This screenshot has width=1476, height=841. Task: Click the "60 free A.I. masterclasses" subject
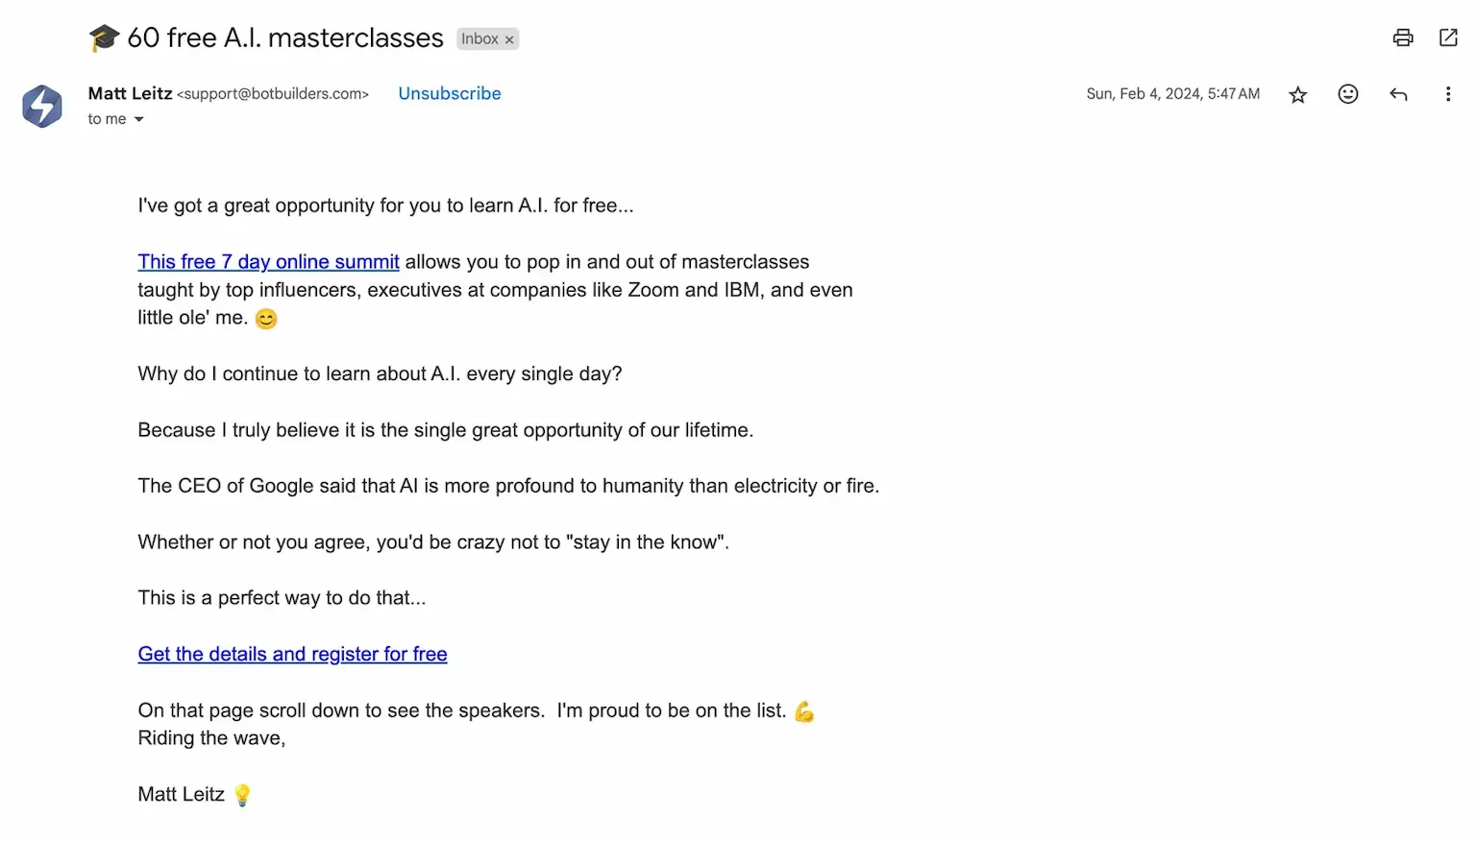(x=285, y=37)
